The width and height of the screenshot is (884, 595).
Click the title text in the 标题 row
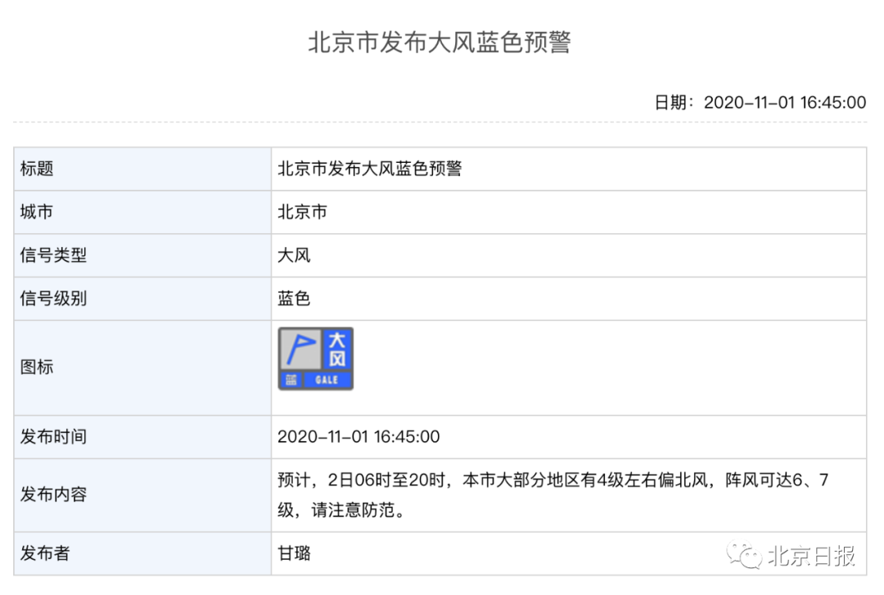coord(370,169)
